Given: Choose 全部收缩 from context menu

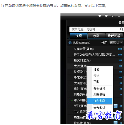Looking at the screenshot, I should click(99, 108).
